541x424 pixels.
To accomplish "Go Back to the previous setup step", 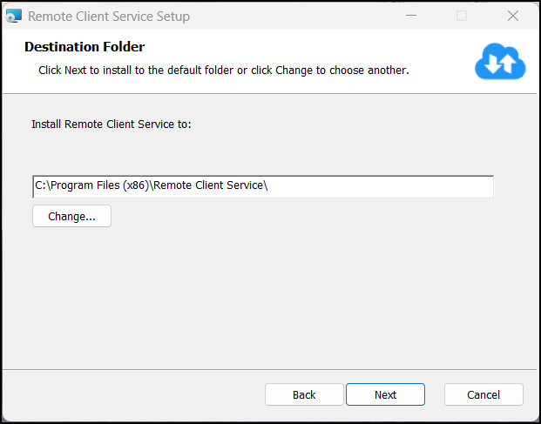I will tap(304, 394).
